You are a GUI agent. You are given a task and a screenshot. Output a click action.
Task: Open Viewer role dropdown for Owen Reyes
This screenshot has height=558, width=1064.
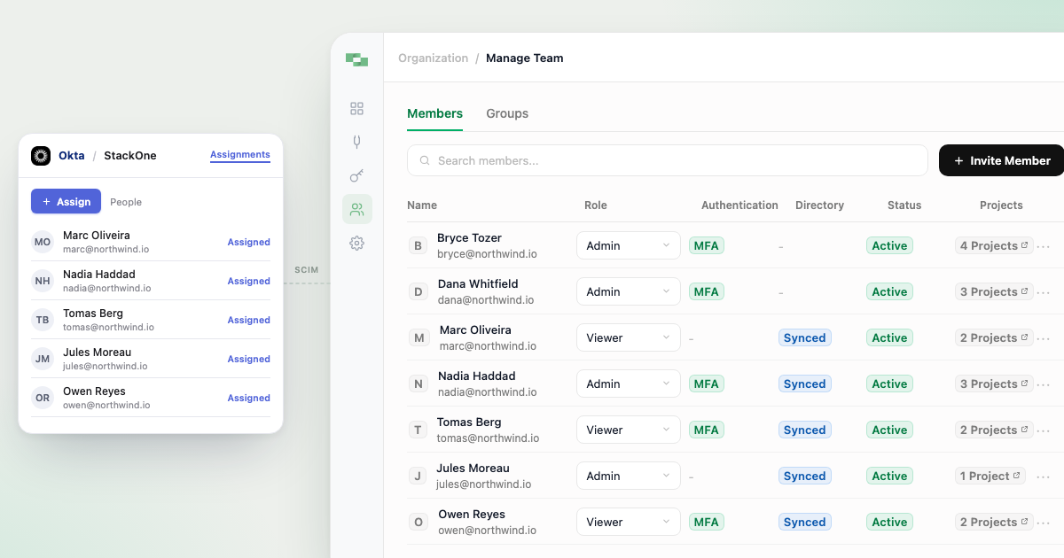pyautogui.click(x=629, y=523)
